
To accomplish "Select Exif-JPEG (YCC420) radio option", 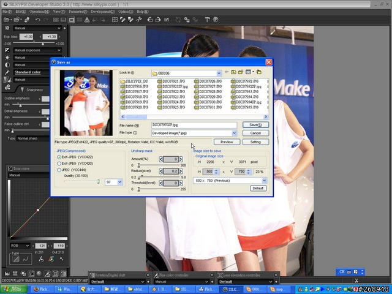I will [59, 164].
